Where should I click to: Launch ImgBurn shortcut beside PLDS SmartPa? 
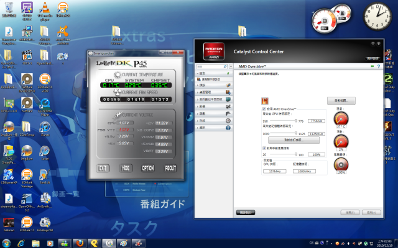click(27, 153)
